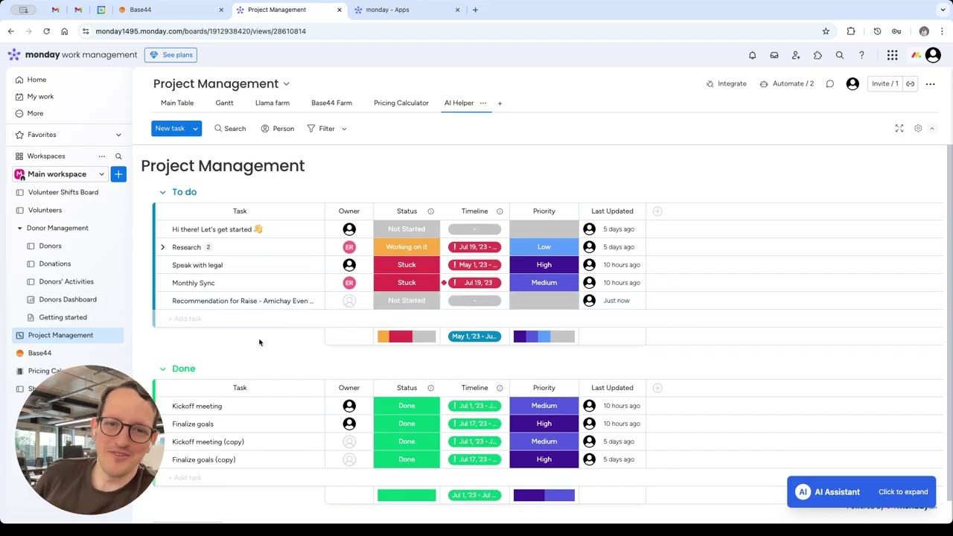This screenshot has width=953, height=536.
Task: Switch to the Llama farm tab
Action: pos(272,103)
